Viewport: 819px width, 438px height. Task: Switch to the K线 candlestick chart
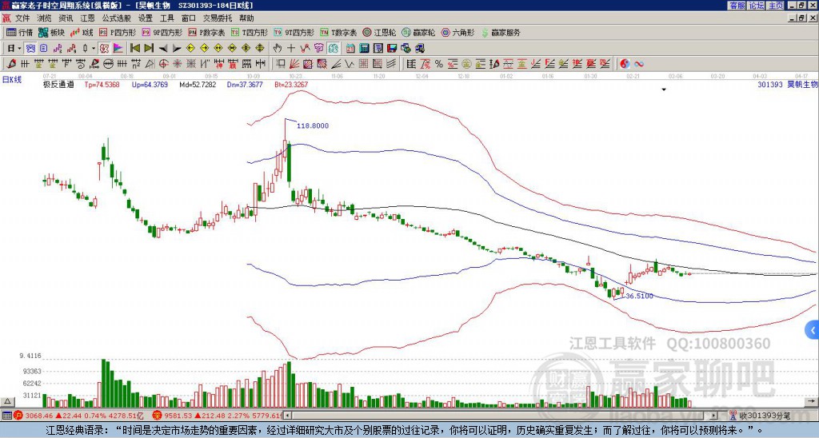click(x=82, y=32)
